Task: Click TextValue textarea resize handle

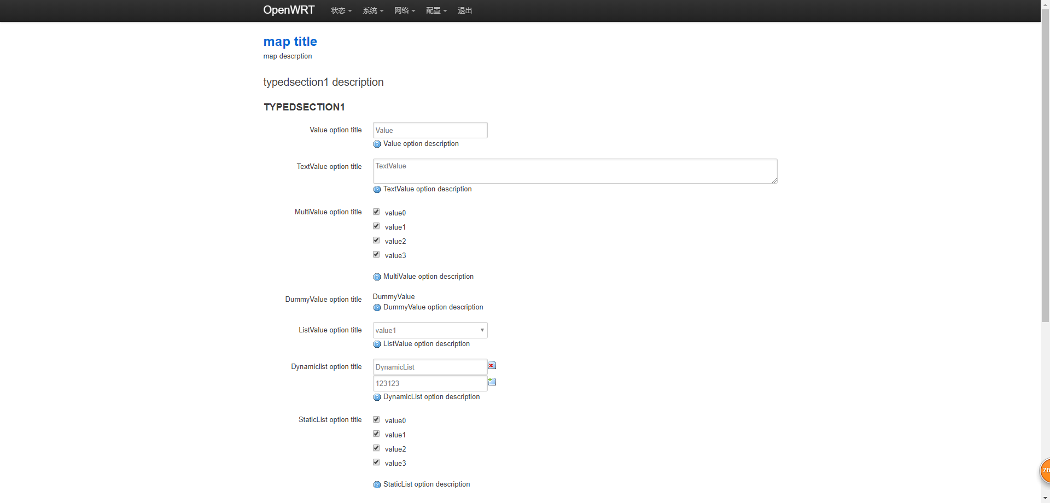Action: (774, 180)
